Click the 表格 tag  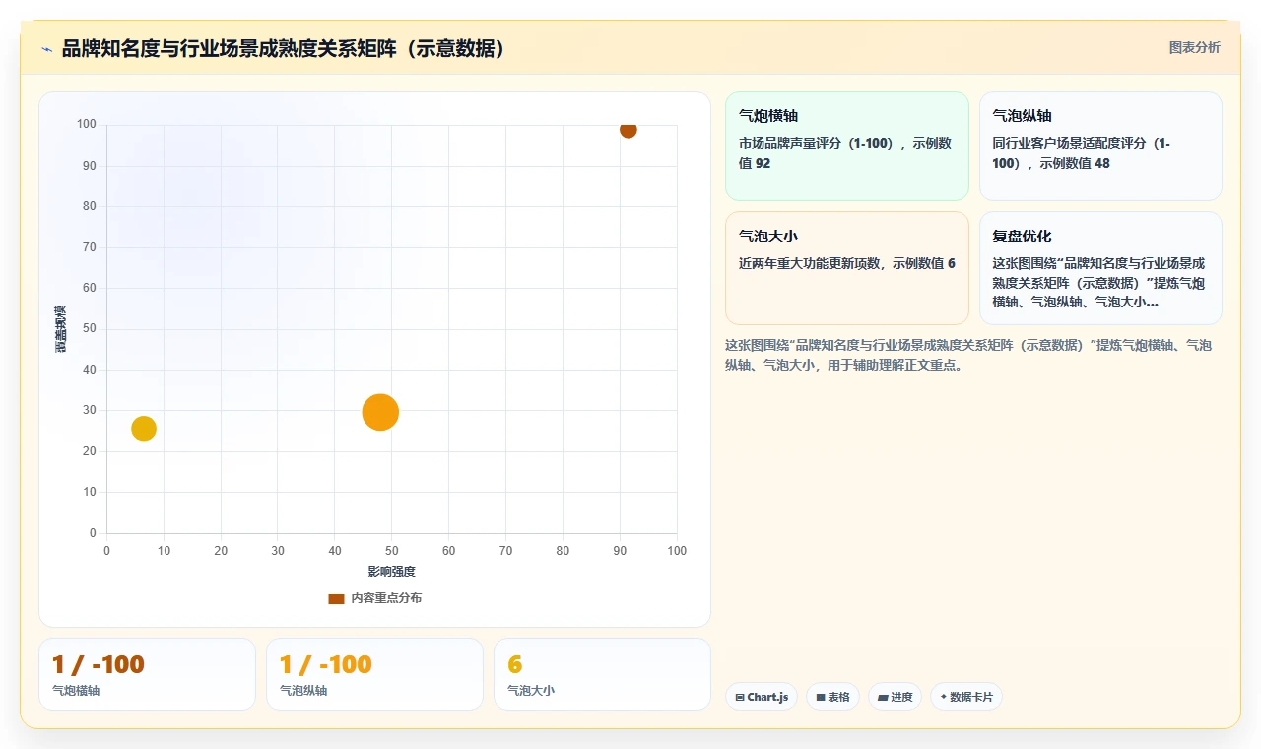click(832, 697)
